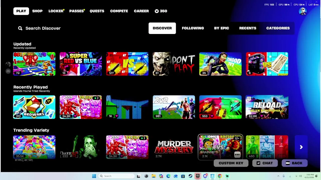Open the CHAT button
This screenshot has width=321, height=180.
coord(265,163)
